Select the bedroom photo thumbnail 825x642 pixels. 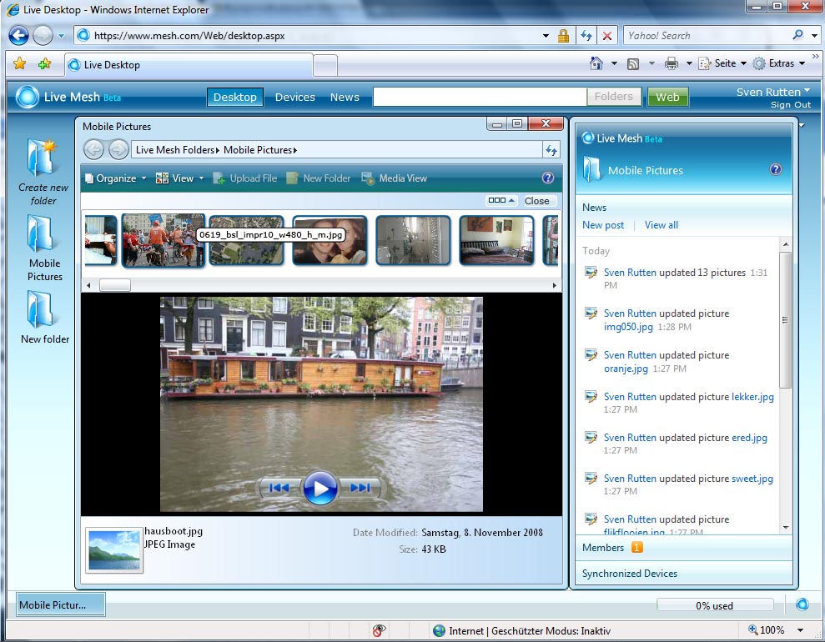click(x=496, y=240)
